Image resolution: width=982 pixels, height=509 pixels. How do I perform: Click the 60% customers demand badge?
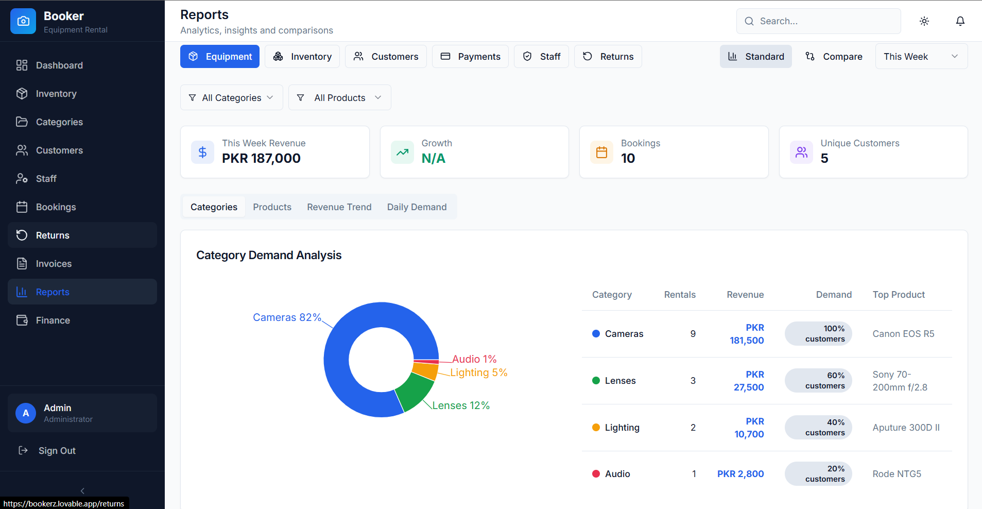(x=818, y=381)
